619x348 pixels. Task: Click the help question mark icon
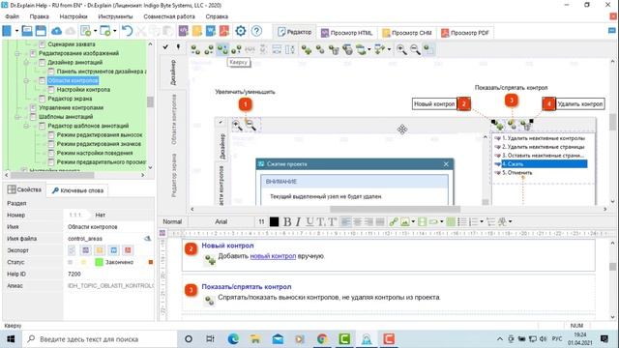tap(256, 31)
